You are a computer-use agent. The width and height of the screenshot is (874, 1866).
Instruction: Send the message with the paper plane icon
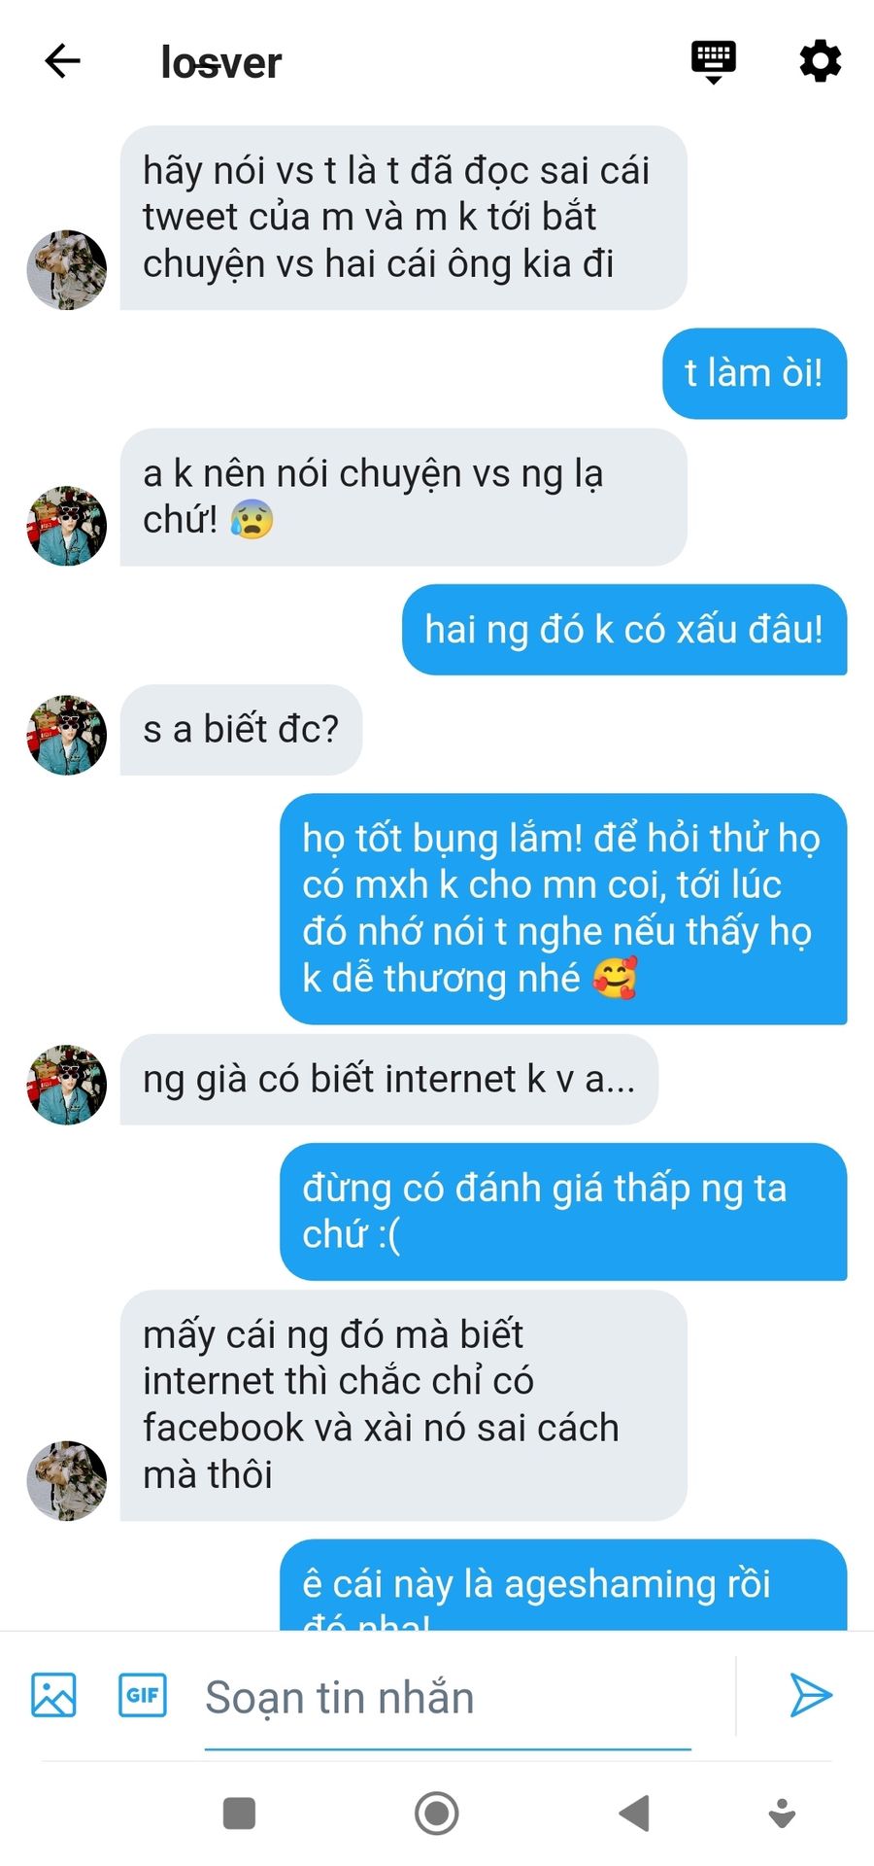[810, 1695]
